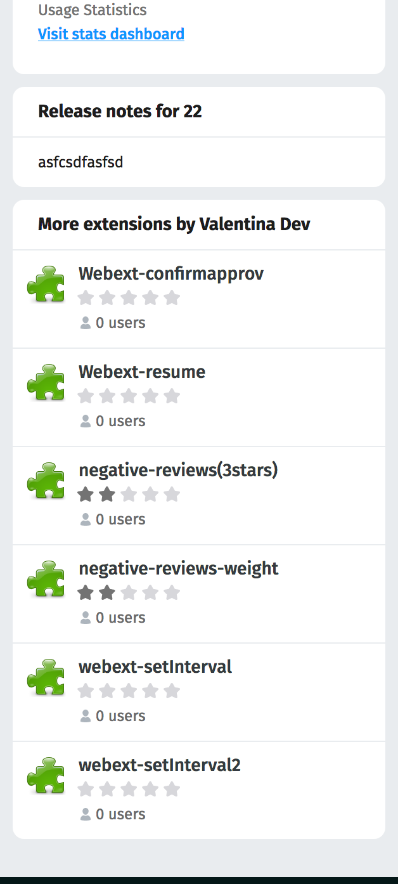Click the user icon next to webext-setInterval2's count
The width and height of the screenshot is (398, 884).
pyautogui.click(x=85, y=814)
